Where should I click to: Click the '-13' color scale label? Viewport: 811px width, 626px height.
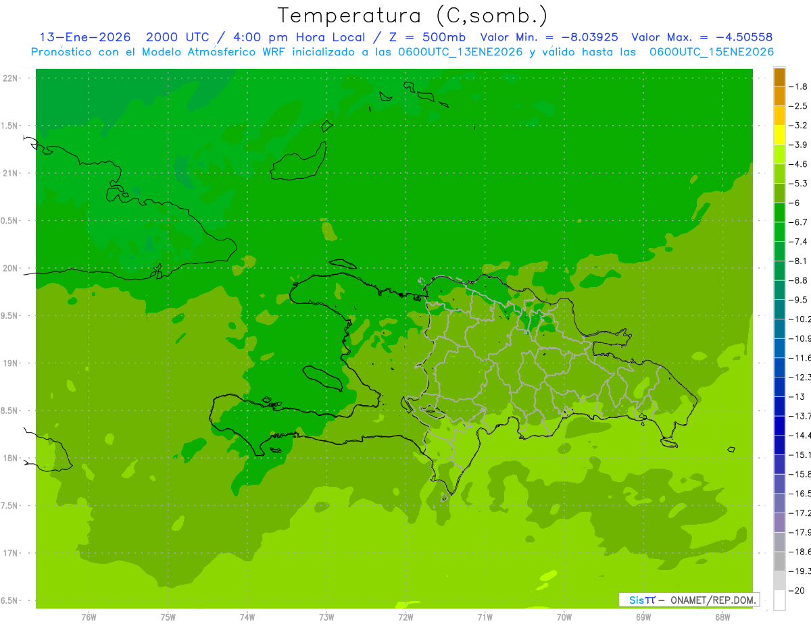tap(797, 396)
